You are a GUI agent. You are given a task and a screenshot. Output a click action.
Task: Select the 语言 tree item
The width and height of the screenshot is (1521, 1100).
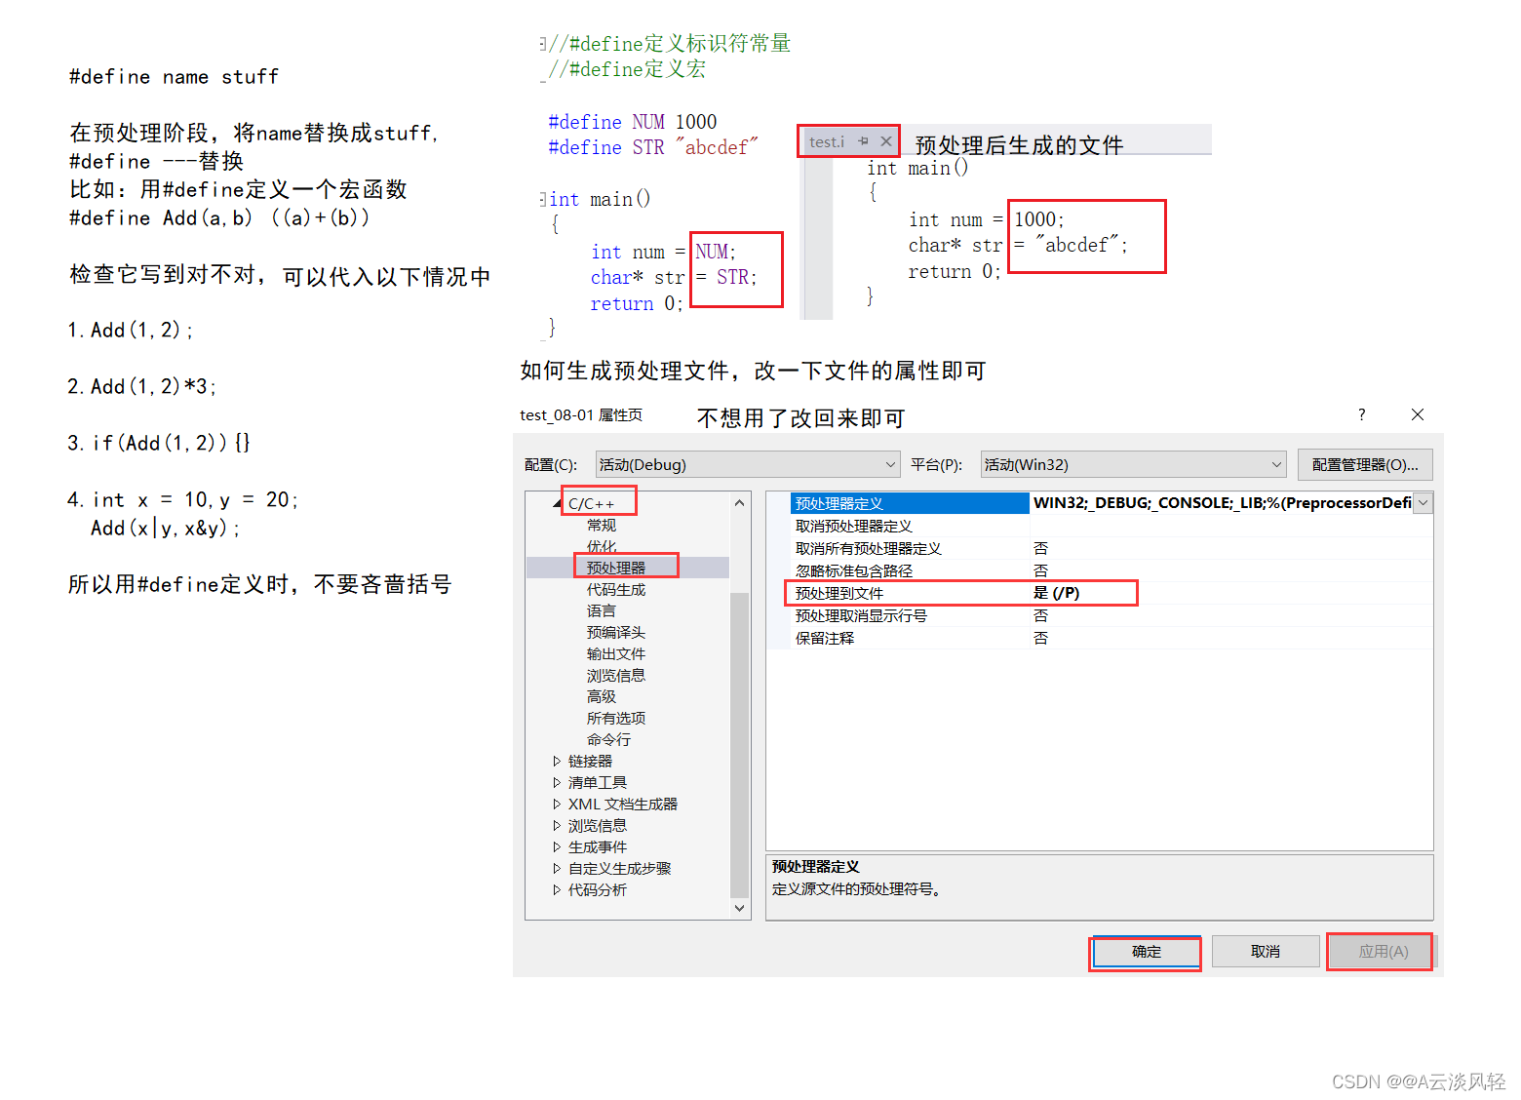click(x=602, y=611)
